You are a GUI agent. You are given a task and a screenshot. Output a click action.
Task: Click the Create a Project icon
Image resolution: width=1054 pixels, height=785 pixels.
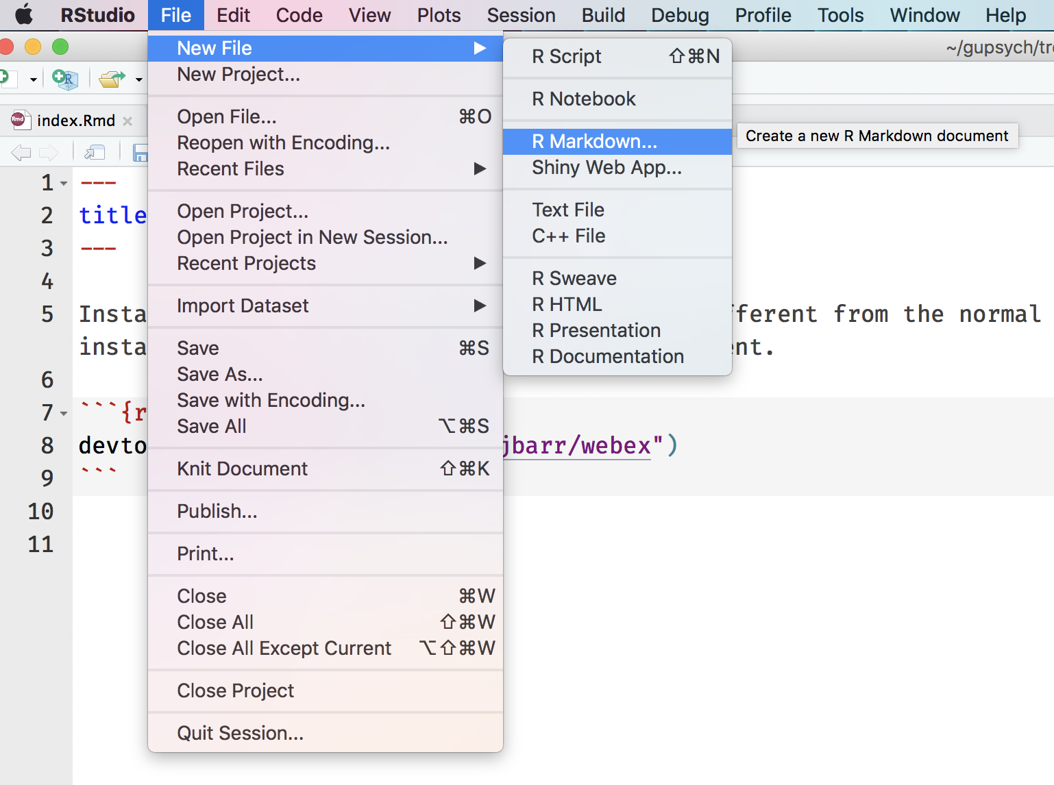pyautogui.click(x=65, y=79)
